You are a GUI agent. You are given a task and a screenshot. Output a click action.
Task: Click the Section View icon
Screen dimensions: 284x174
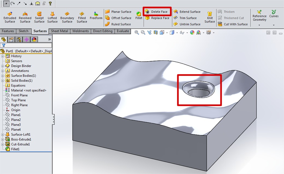[x=156, y=33]
